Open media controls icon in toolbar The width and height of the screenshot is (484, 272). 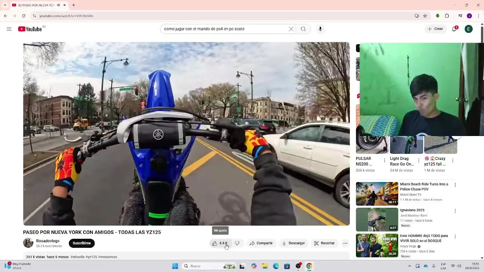coord(460,16)
